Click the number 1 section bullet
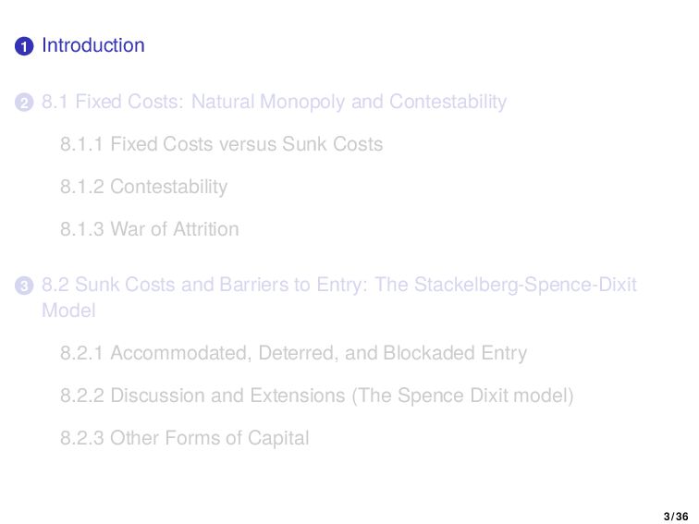Screen dimensions: 699x524 pos(24,46)
